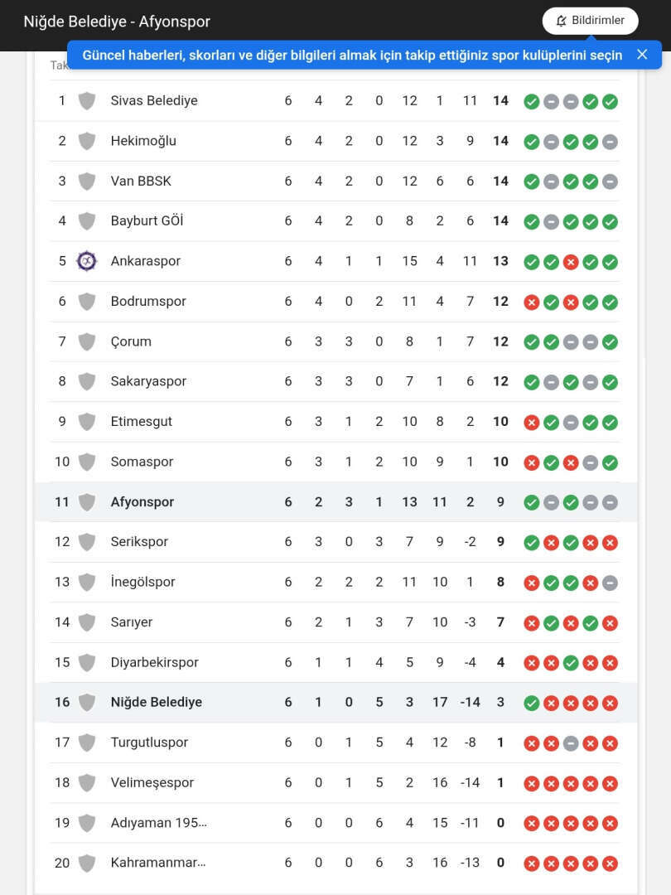The width and height of the screenshot is (671, 895).
Task: Open the Bildirimler notifications button
Action: tap(590, 21)
